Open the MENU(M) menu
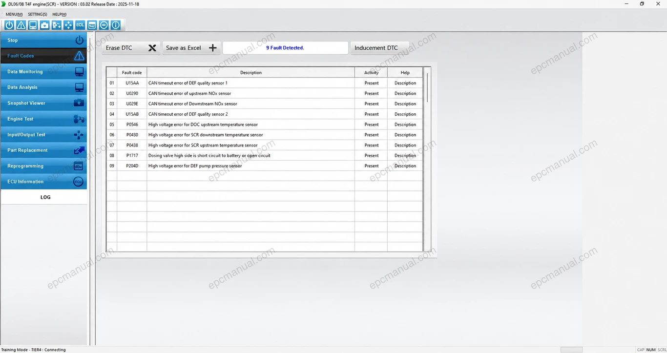Viewport: 667px width, 353px height. pos(14,14)
